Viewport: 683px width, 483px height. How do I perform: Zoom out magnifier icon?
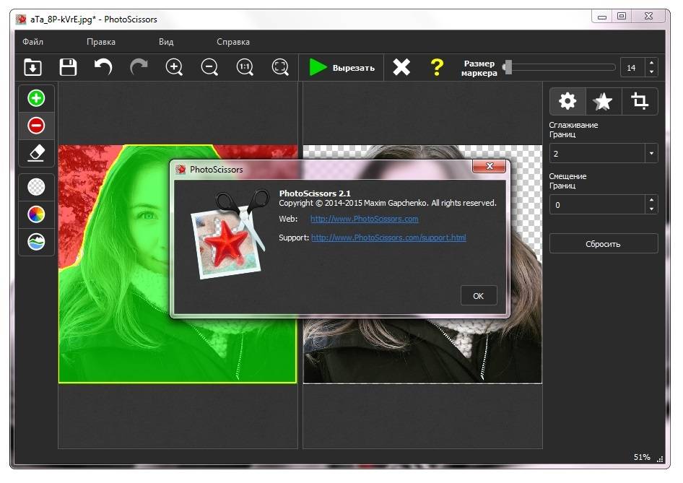[x=209, y=68]
